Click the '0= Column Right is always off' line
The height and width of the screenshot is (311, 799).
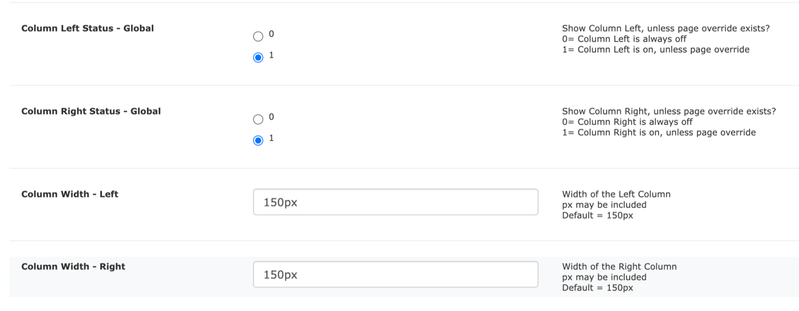[x=627, y=122]
